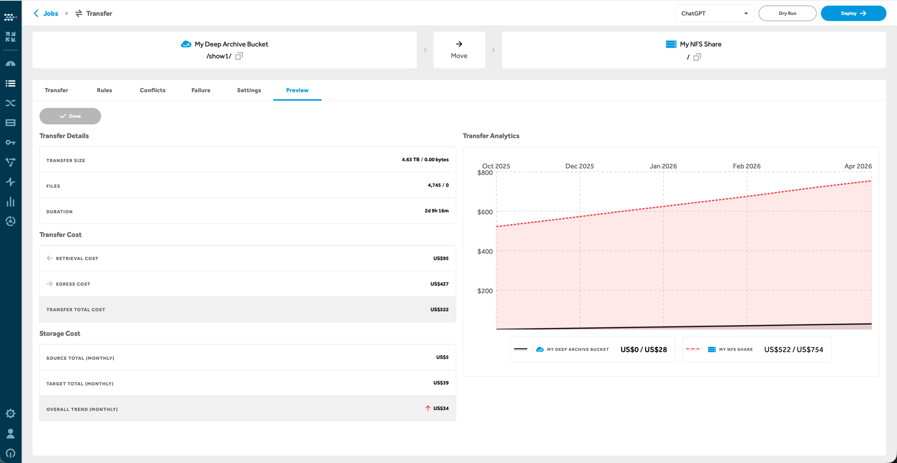Switch to the Conflicts tab

pyautogui.click(x=152, y=90)
